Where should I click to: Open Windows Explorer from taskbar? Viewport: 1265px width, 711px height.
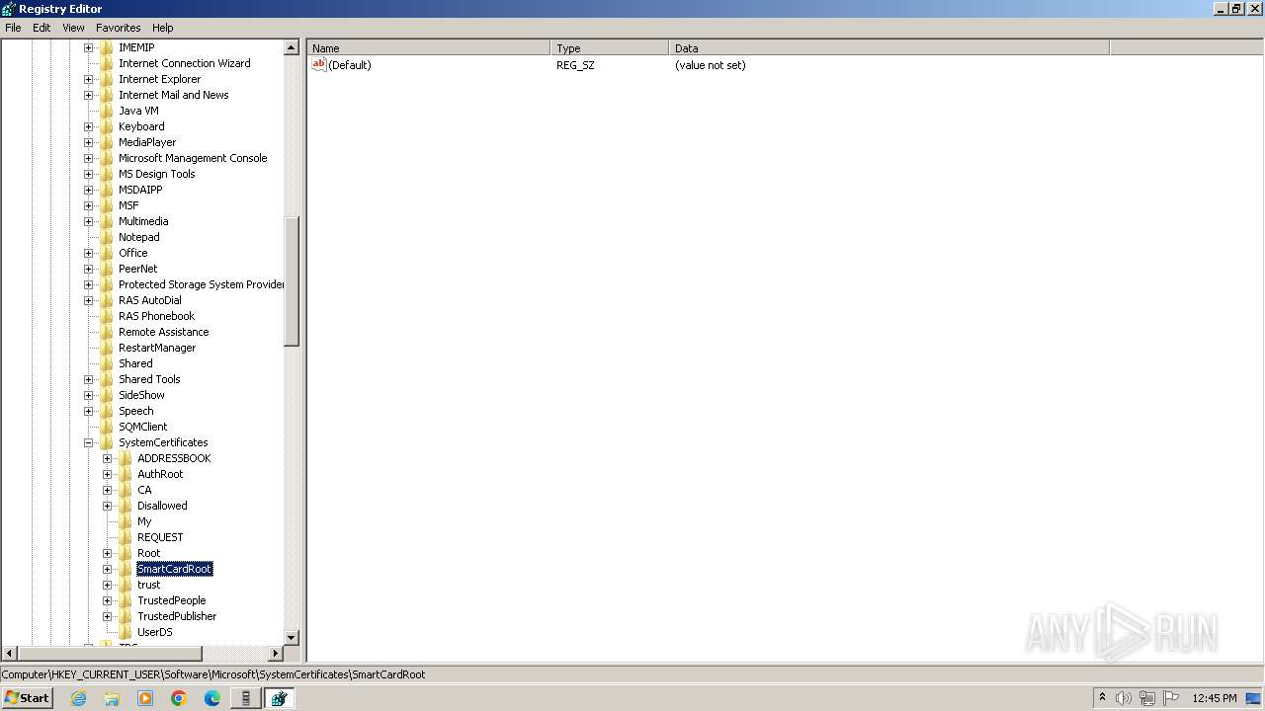pos(112,698)
